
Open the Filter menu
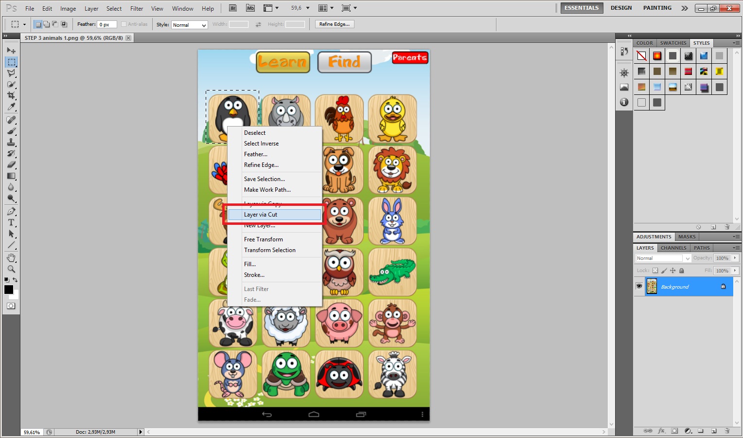pos(137,9)
